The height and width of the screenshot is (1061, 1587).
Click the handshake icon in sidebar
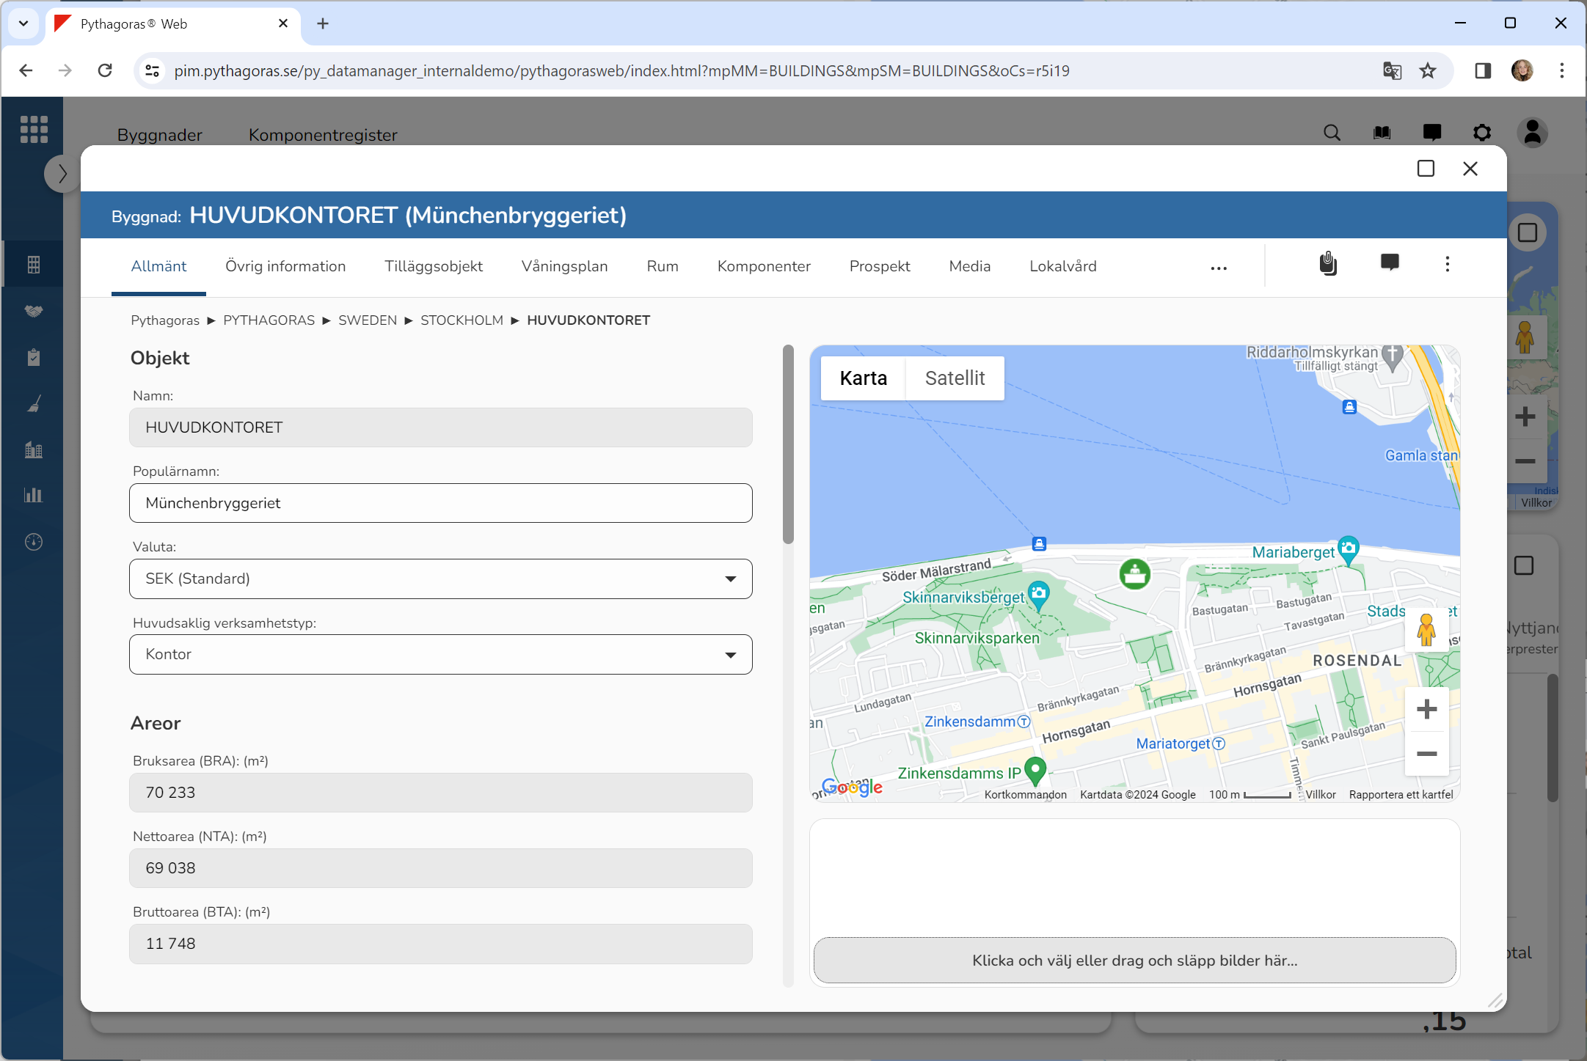(x=34, y=311)
